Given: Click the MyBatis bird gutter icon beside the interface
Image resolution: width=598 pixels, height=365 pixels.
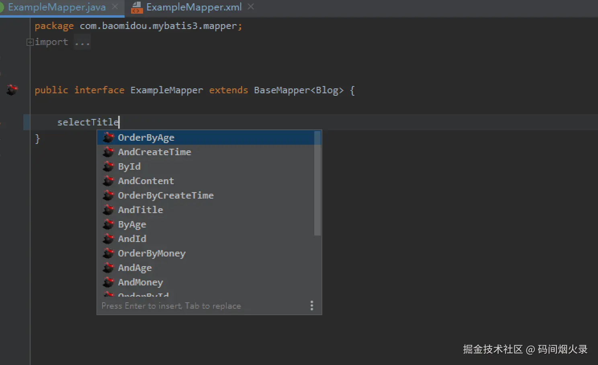Looking at the screenshot, I should tap(12, 90).
